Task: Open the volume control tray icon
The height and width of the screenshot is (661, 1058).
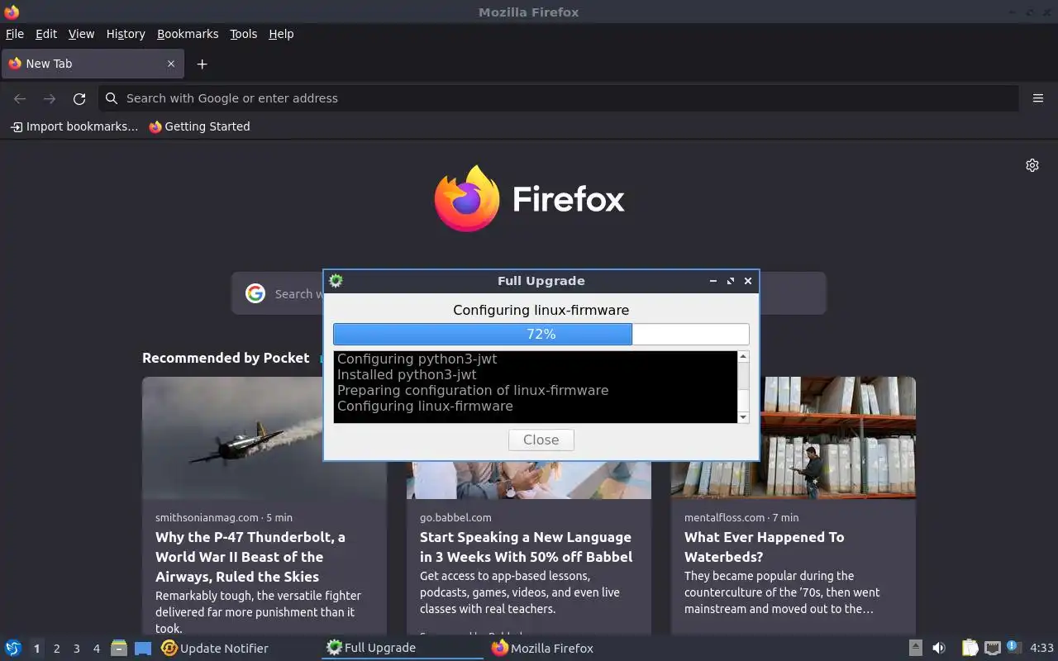Action: (939, 648)
